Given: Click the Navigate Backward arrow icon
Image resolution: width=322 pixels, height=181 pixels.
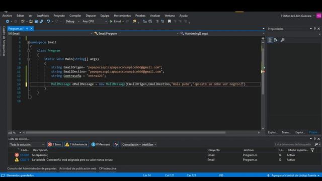Looking at the screenshot, I should click(8, 21).
